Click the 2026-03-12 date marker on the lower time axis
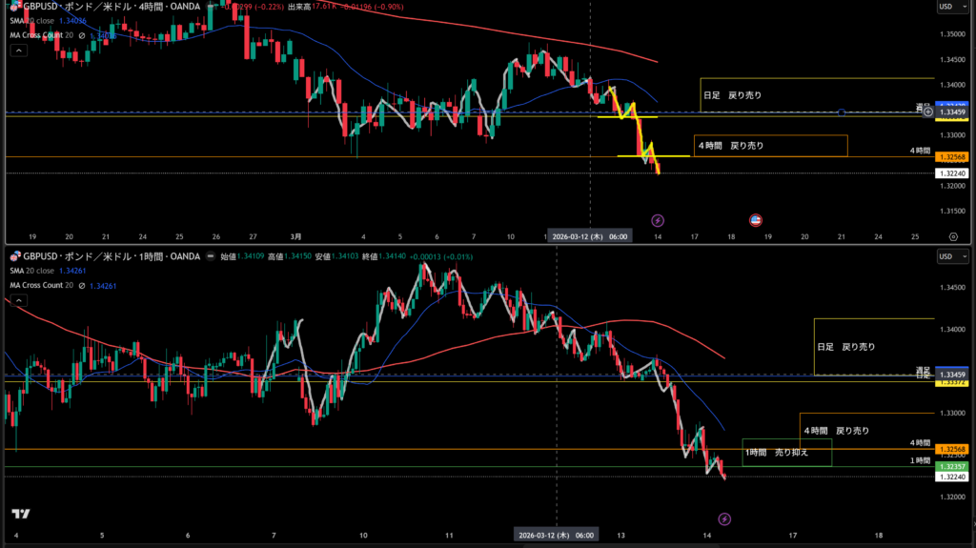The width and height of the screenshot is (976, 548). (556, 536)
